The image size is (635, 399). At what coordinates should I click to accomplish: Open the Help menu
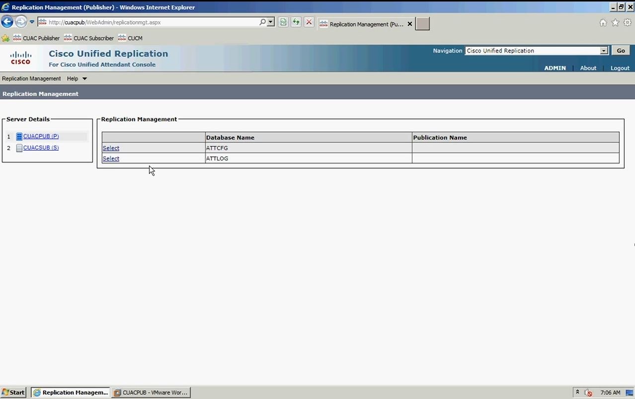click(73, 79)
